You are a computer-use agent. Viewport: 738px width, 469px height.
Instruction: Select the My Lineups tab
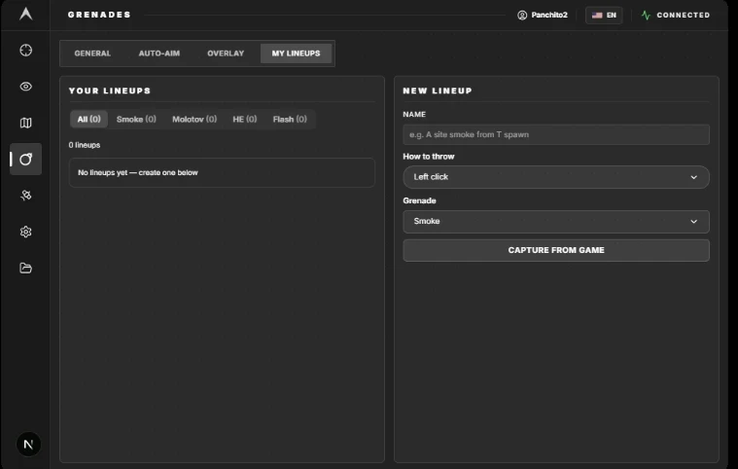[x=296, y=54]
